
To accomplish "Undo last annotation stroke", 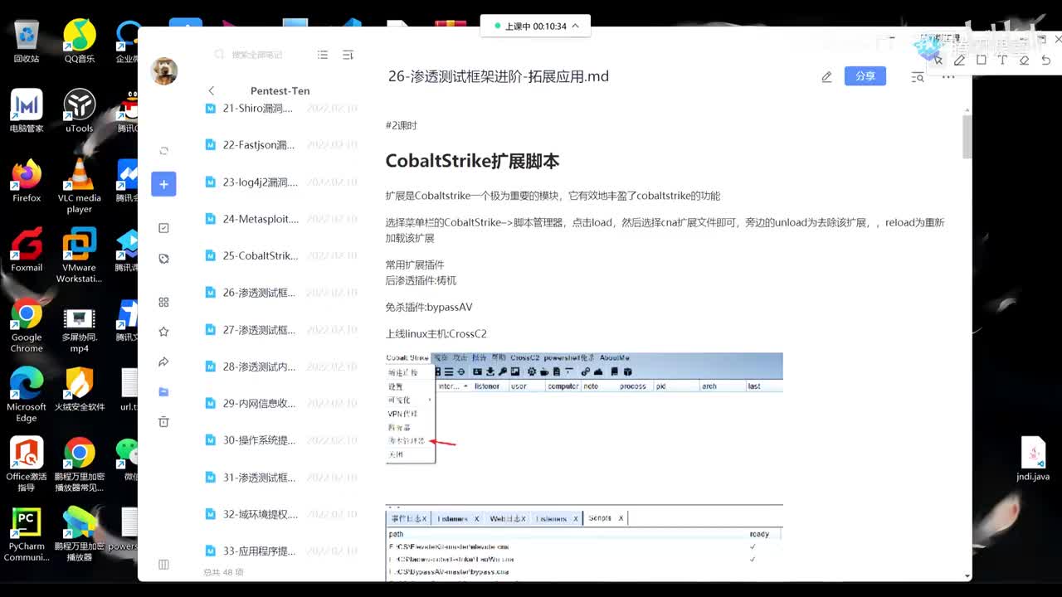I will (x=1045, y=60).
